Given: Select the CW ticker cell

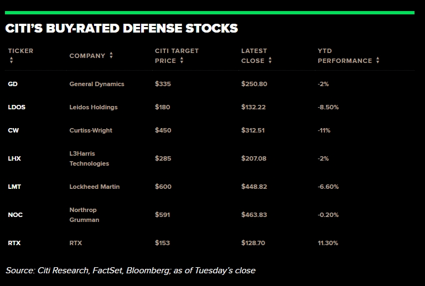Looking at the screenshot, I should coord(13,130).
